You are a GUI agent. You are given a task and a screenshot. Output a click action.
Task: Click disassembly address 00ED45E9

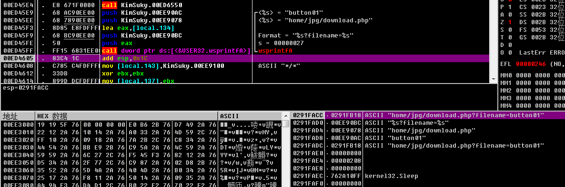point(18,13)
